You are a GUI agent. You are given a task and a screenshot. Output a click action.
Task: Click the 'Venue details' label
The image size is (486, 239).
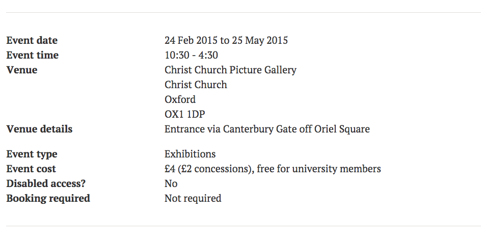tap(39, 129)
